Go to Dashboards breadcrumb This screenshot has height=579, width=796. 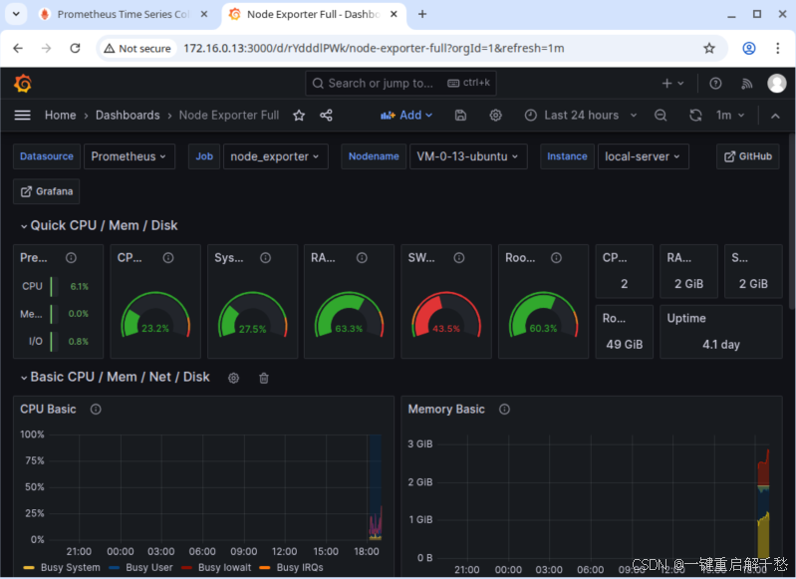pyautogui.click(x=128, y=116)
